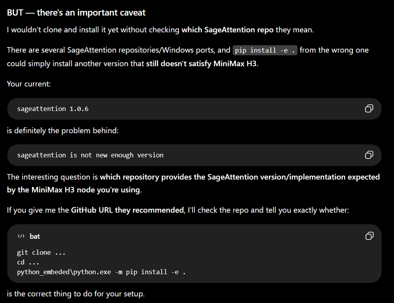The width and height of the screenshot is (394, 303).
Task: Click the "git clone ..." code line
Action: [x=41, y=252]
